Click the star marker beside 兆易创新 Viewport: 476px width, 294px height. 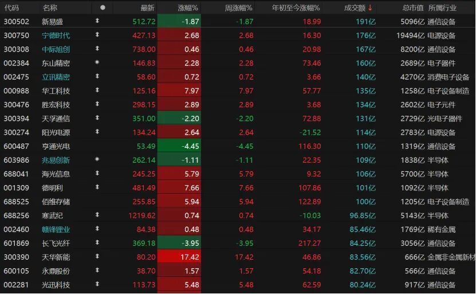97,160
